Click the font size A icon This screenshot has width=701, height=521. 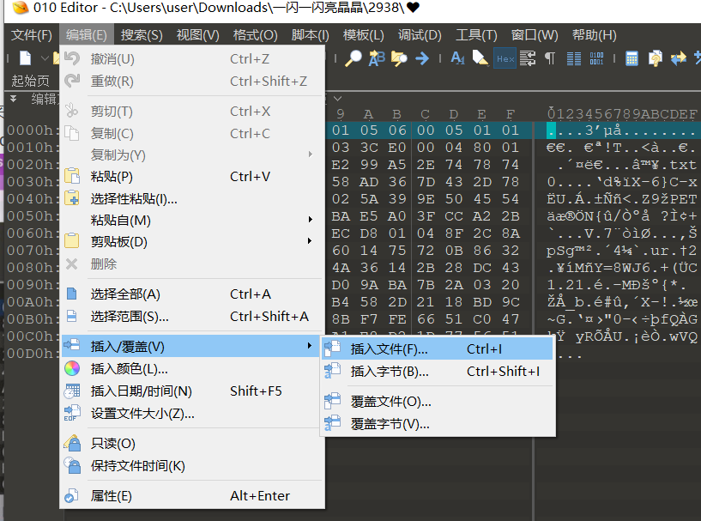(457, 58)
